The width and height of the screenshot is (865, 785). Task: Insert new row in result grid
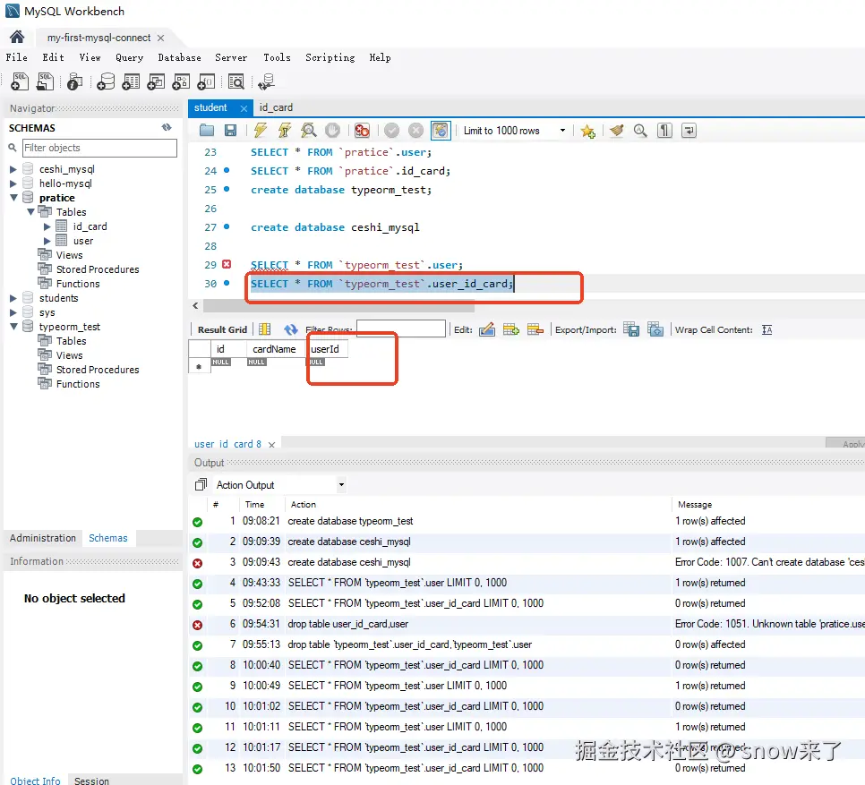tap(510, 329)
